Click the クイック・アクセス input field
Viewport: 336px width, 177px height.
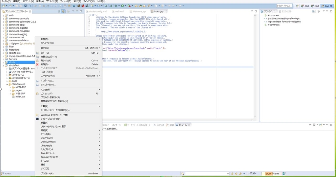[x=284, y=6]
